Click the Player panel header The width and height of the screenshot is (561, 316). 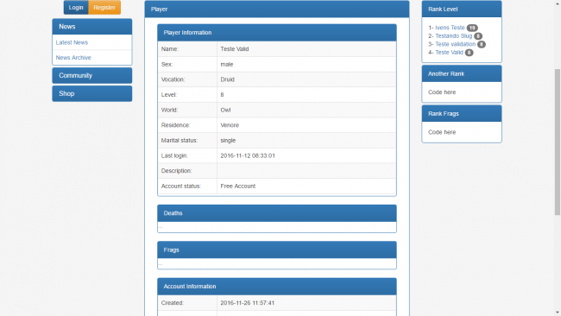pyautogui.click(x=277, y=9)
